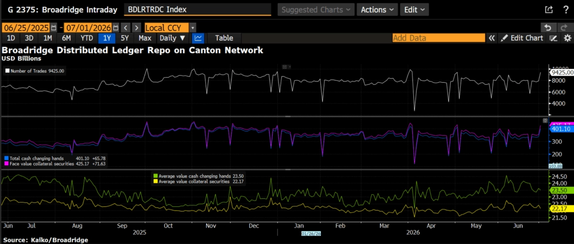Image resolution: width=574 pixels, height=244 pixels.
Task: Click the Number of Trades legend text
Action: [x=29, y=71]
